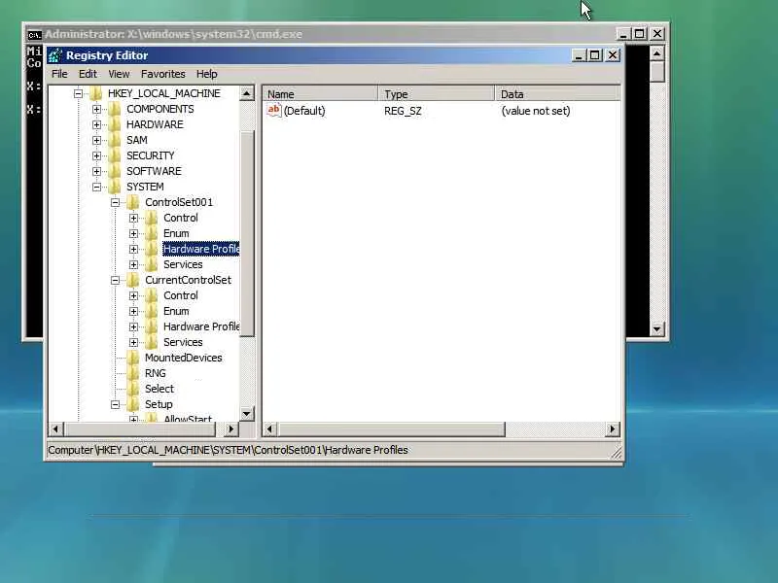This screenshot has height=583, width=778.
Task: Open the File menu
Action: [x=59, y=74]
